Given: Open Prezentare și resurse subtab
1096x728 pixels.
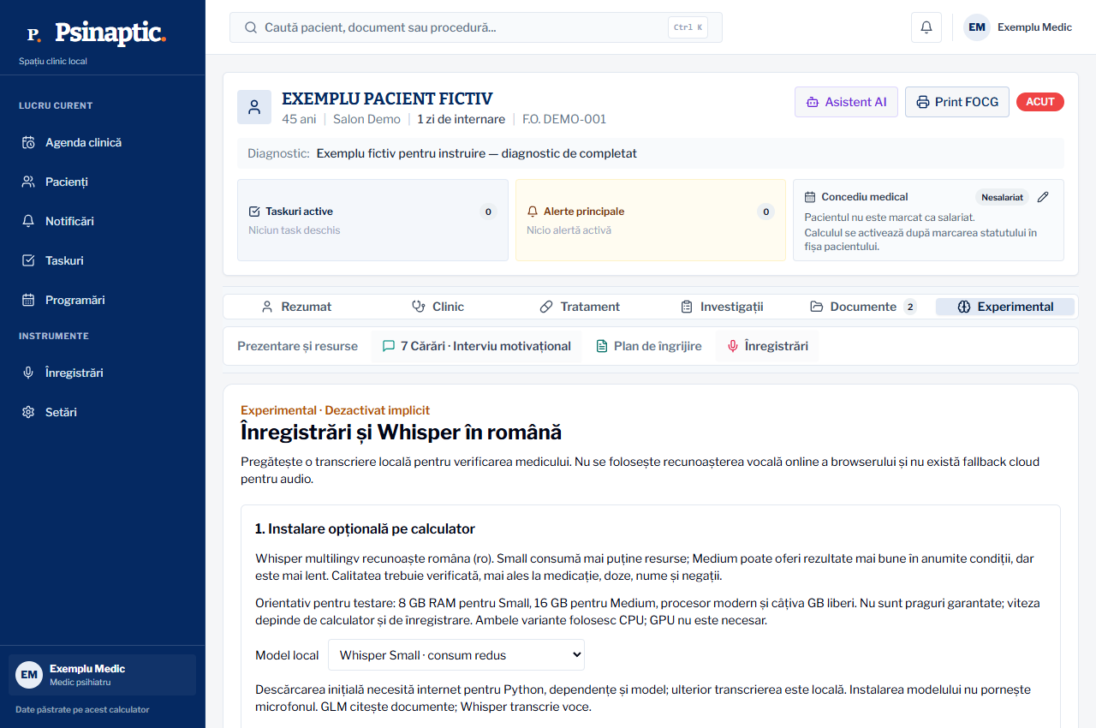Looking at the screenshot, I should coord(297,346).
